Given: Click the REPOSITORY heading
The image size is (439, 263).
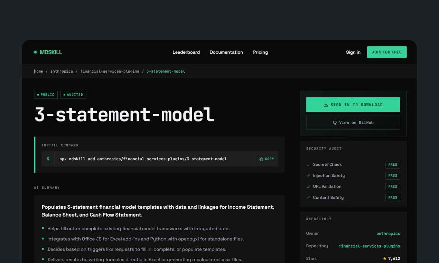Looking at the screenshot, I should 319,219.
